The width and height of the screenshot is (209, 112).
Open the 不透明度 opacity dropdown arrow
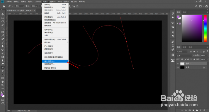(x=207, y=56)
